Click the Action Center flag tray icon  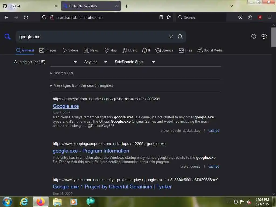[242, 202]
